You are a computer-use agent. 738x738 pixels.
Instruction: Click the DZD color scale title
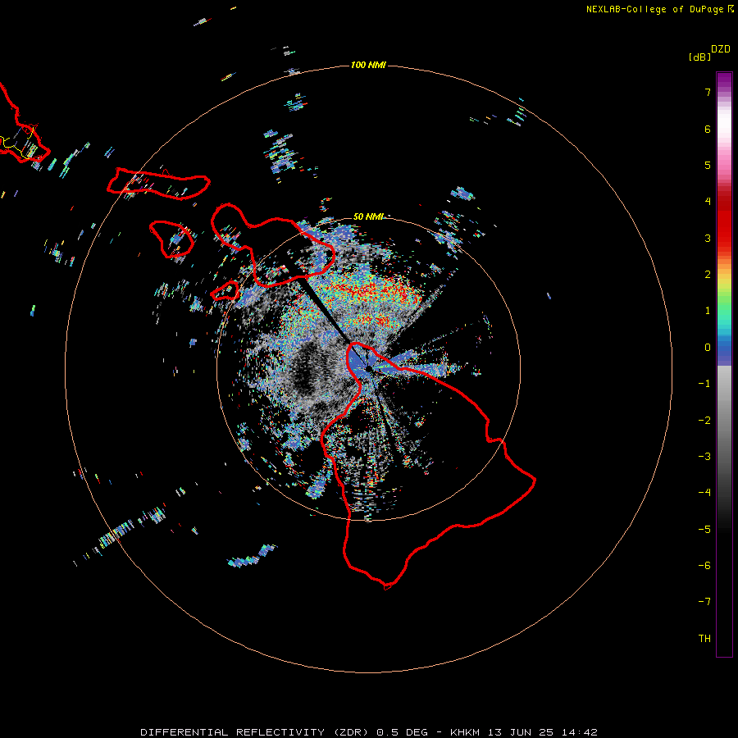pos(721,49)
